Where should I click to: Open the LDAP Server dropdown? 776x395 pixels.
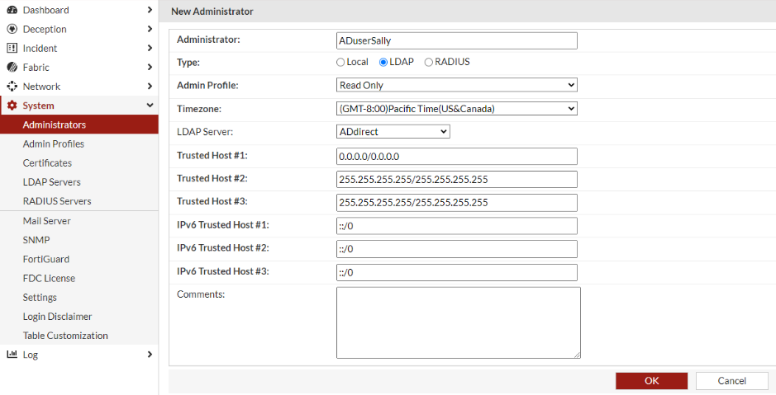pos(393,131)
